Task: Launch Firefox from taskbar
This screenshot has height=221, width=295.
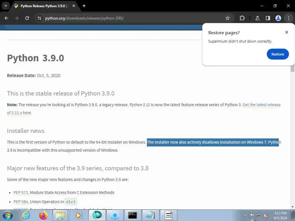Action: [x=43, y=215]
